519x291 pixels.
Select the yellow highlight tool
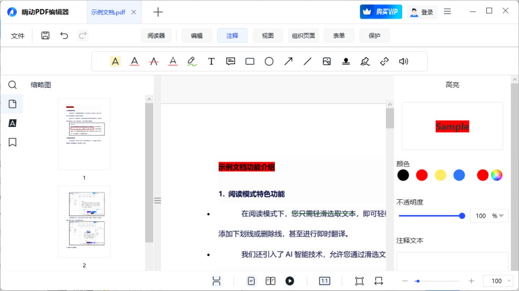(x=115, y=61)
